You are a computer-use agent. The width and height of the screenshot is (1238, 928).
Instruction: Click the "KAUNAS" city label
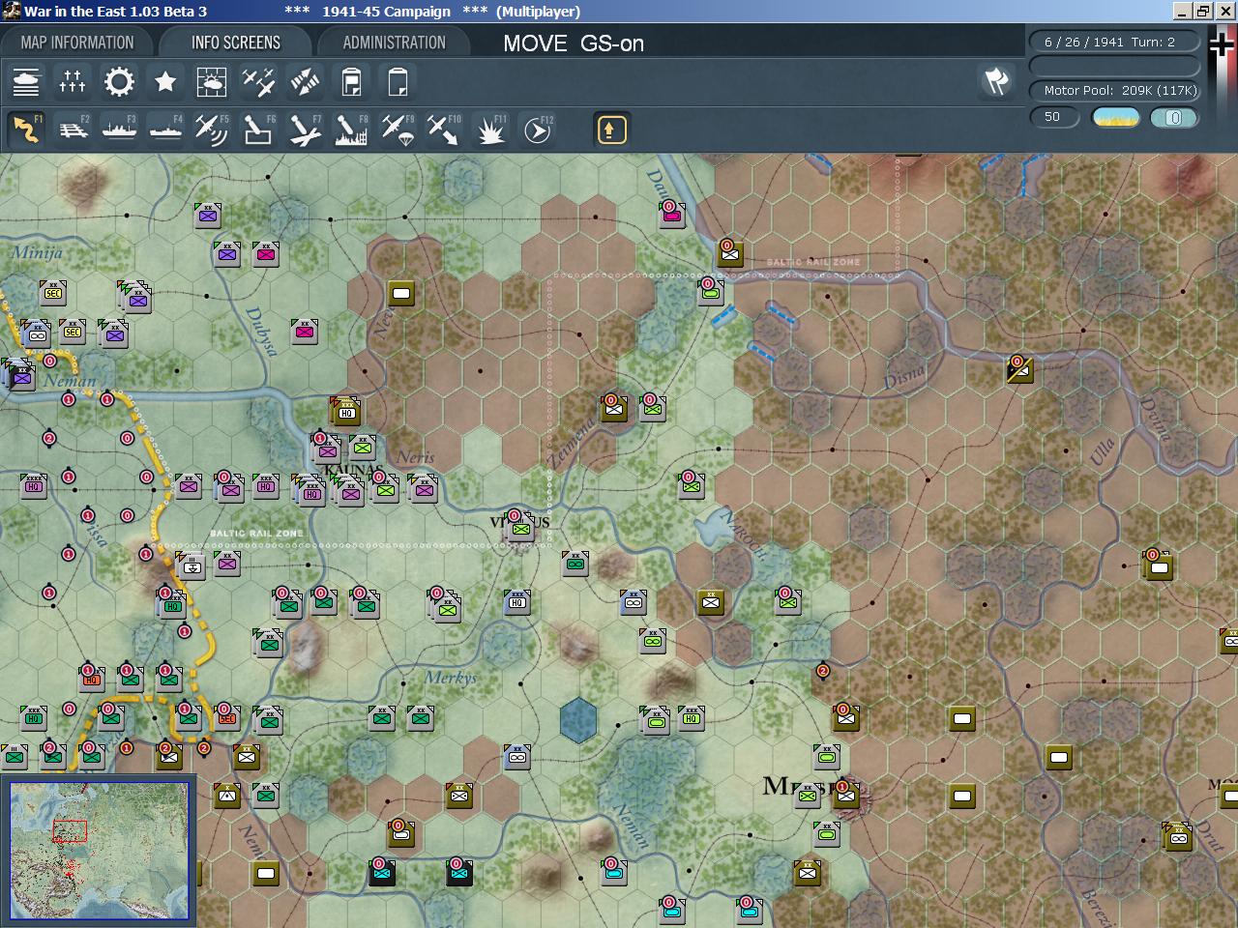coord(354,470)
